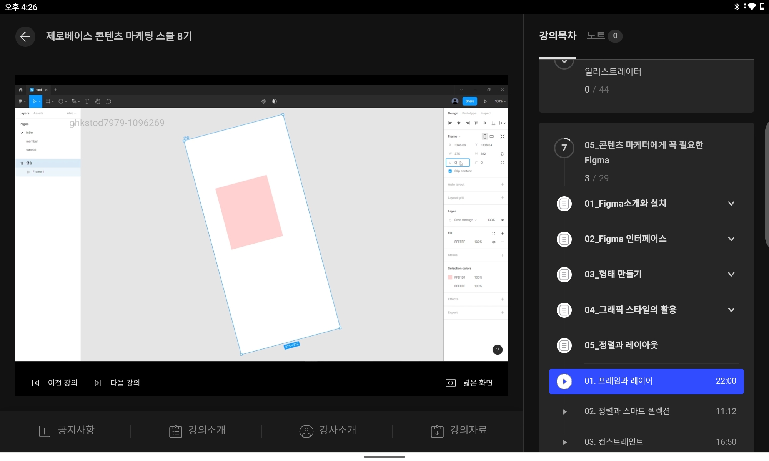
Task: Open the 강사소개 instructor introduction
Action: [328, 431]
